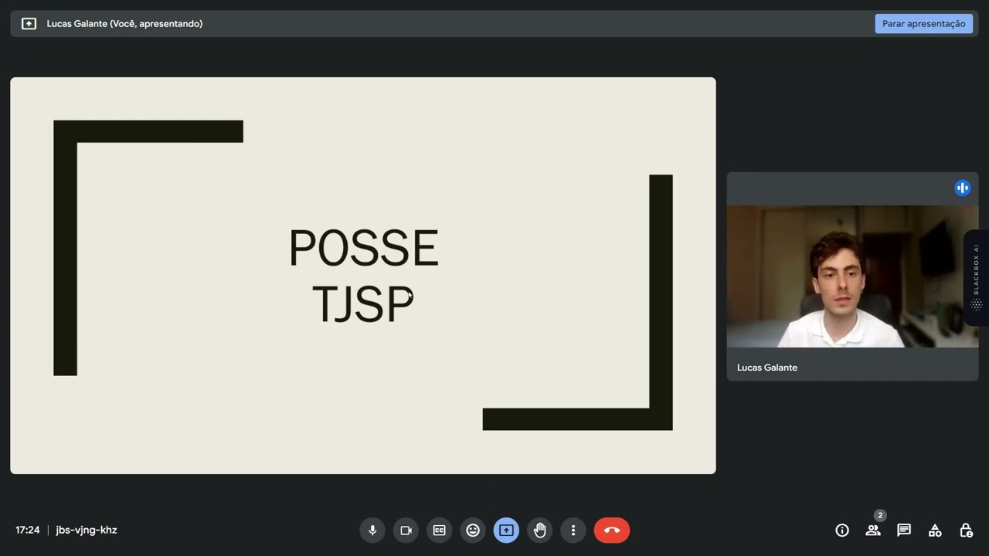Mute the microphone
Screen dimensions: 989x556
coord(372,531)
